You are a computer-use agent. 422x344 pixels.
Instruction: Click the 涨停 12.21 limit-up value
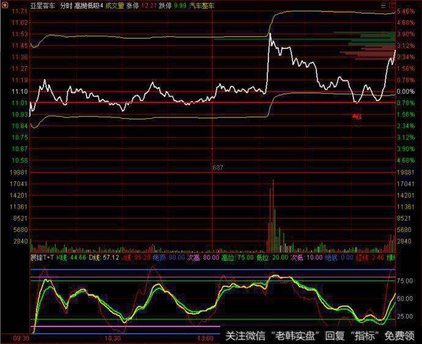pos(141,6)
